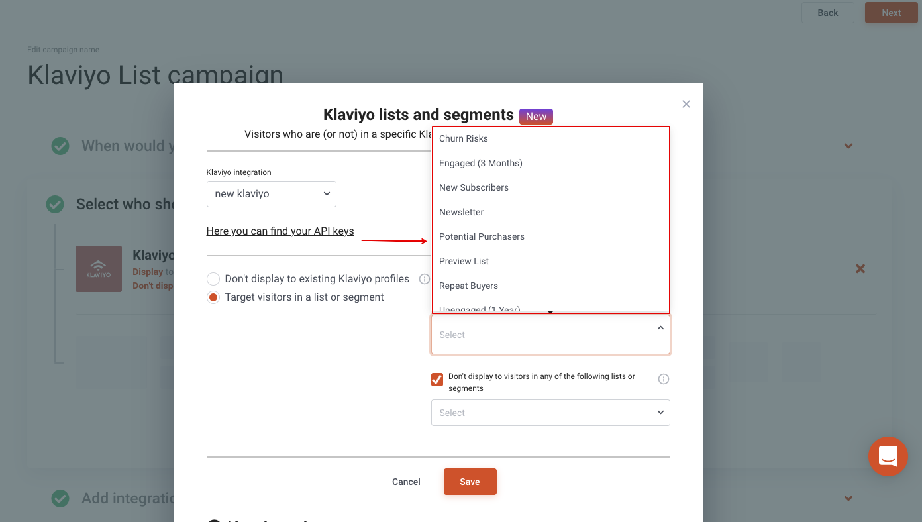This screenshot has height=522, width=922.
Task: Choose New Subscribers option
Action: pyautogui.click(x=551, y=187)
